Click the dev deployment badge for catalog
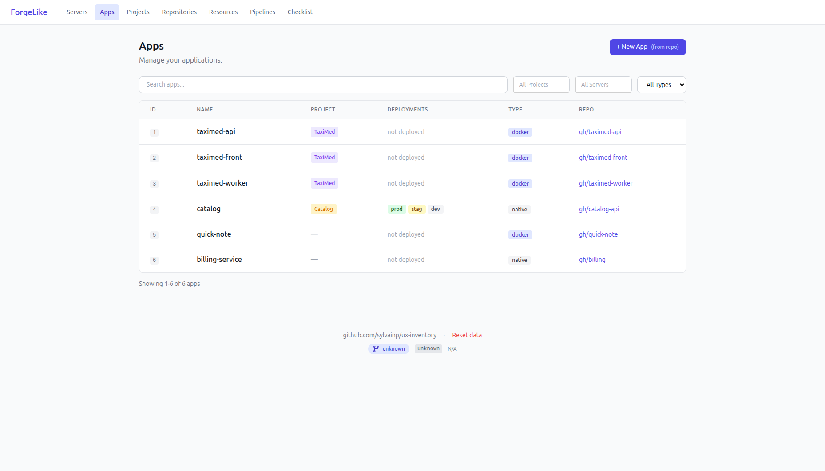This screenshot has height=471, width=825. coord(435,209)
